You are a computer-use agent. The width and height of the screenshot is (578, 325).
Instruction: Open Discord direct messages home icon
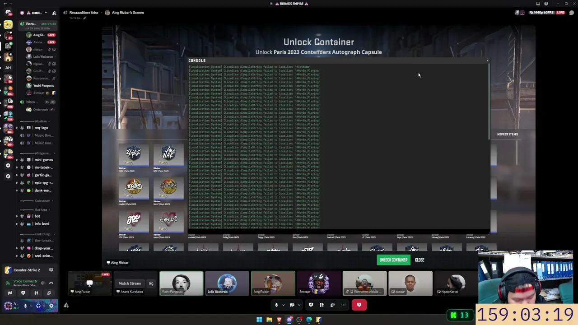[x=8, y=13]
